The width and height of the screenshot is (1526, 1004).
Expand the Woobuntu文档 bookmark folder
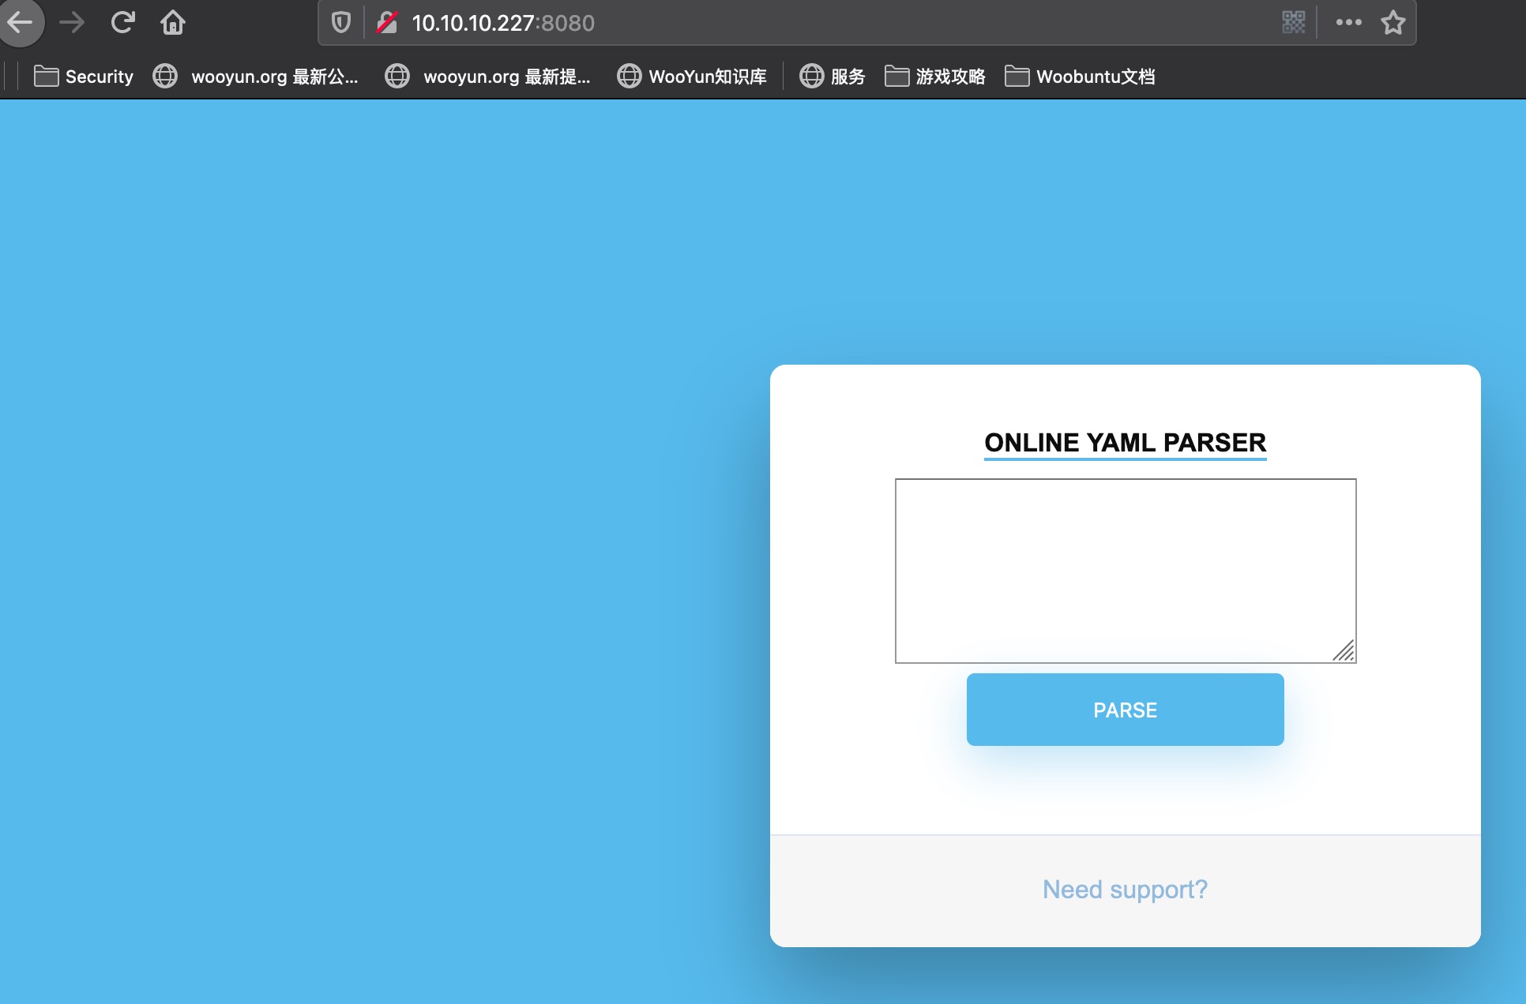[1080, 77]
